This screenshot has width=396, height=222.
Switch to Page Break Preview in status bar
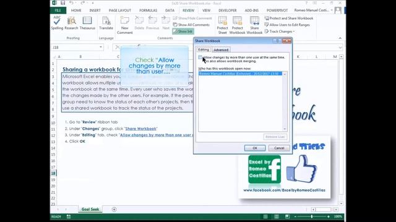pos(287,216)
